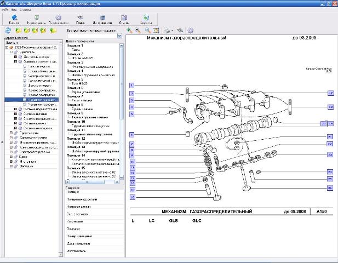Click callout number 26 at bottom left
The height and width of the screenshot is (263, 338).
point(133,197)
